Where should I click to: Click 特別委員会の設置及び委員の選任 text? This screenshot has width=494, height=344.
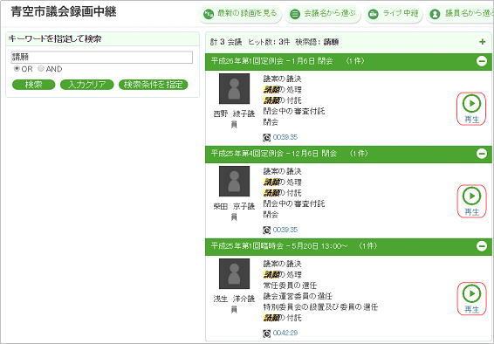pyautogui.click(x=320, y=306)
